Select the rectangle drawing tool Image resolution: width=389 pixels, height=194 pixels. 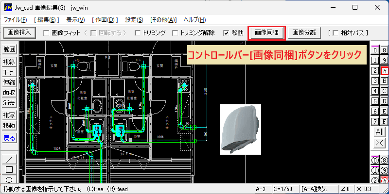[9, 169]
